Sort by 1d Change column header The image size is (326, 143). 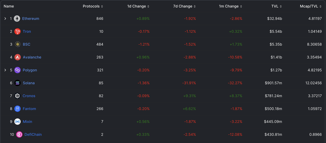138,6
